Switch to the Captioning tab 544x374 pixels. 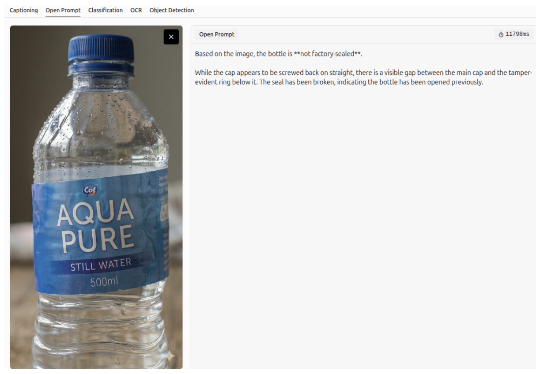(24, 10)
